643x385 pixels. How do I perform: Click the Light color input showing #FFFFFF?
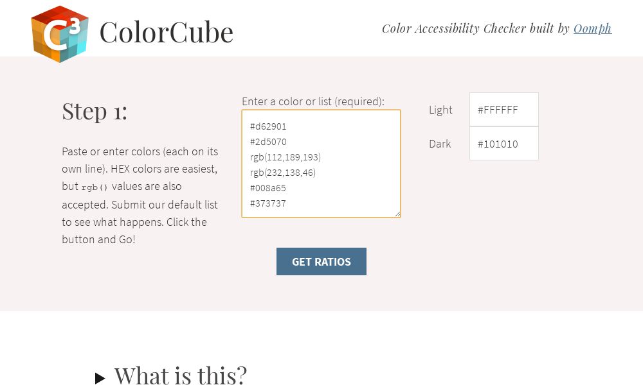[x=504, y=109]
